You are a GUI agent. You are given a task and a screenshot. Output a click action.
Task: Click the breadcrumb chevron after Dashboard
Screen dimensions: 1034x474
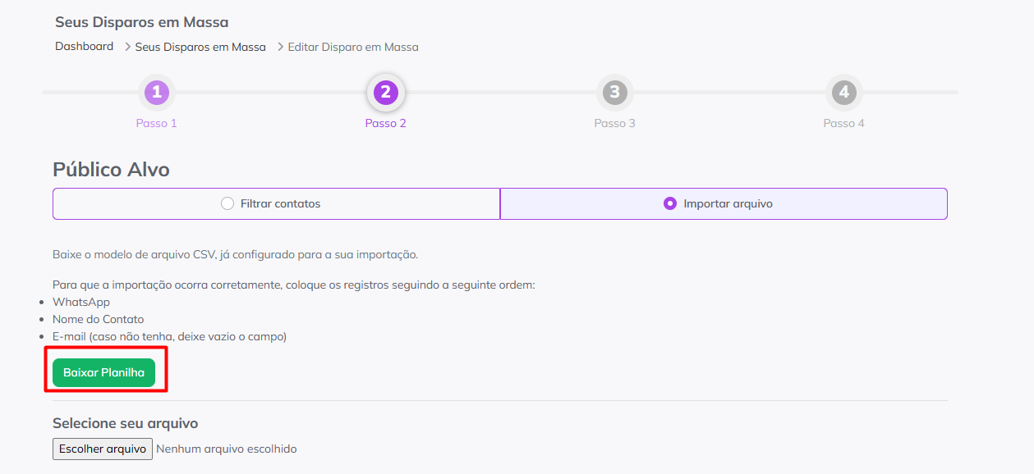click(x=127, y=48)
